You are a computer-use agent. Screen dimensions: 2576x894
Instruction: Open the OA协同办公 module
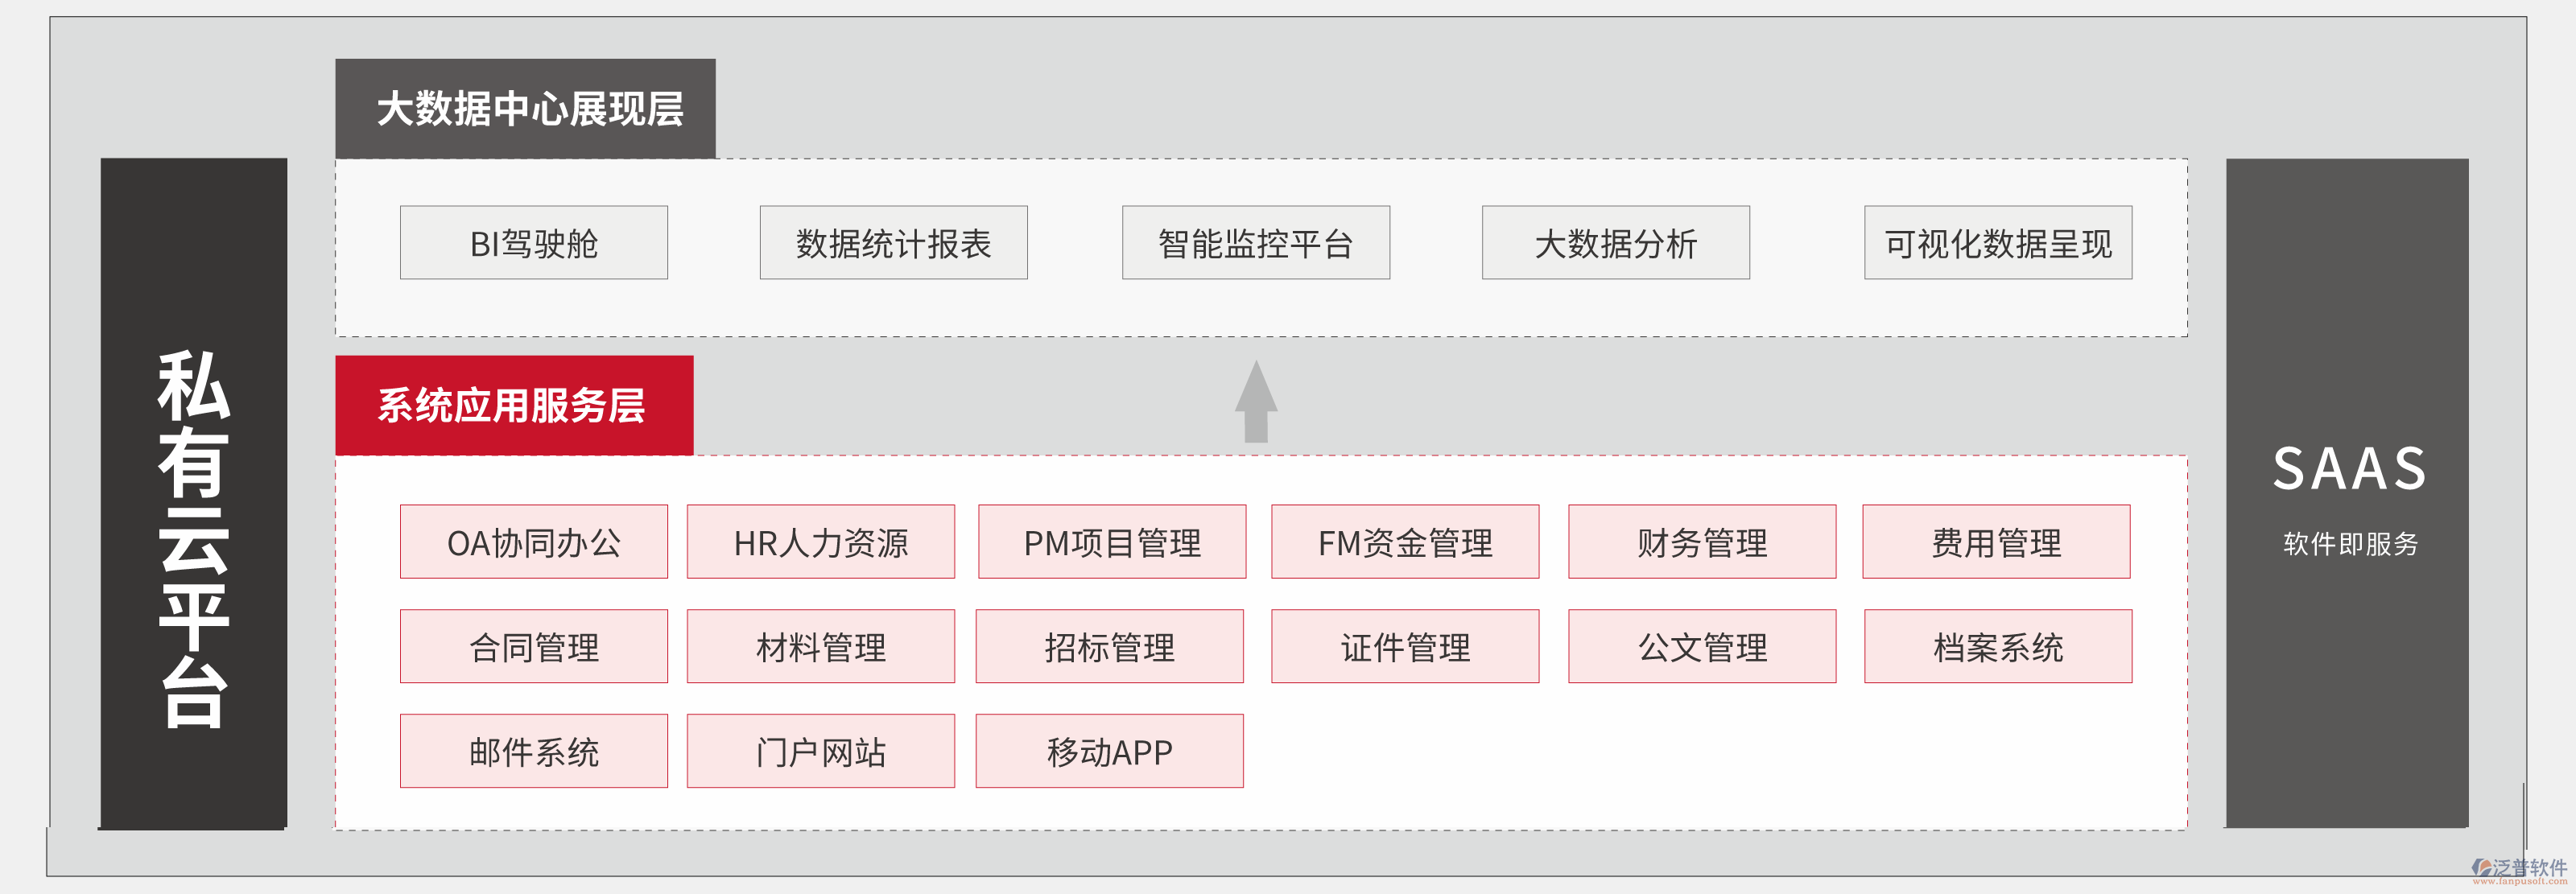pyautogui.click(x=533, y=542)
